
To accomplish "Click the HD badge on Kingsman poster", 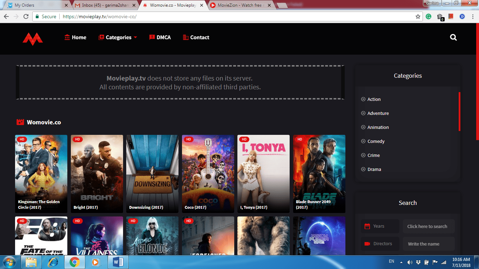I will pyautogui.click(x=22, y=139).
